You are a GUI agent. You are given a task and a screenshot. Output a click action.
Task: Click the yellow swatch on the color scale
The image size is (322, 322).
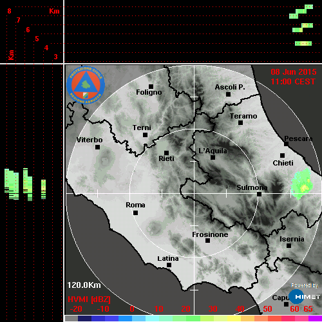click(234, 318)
